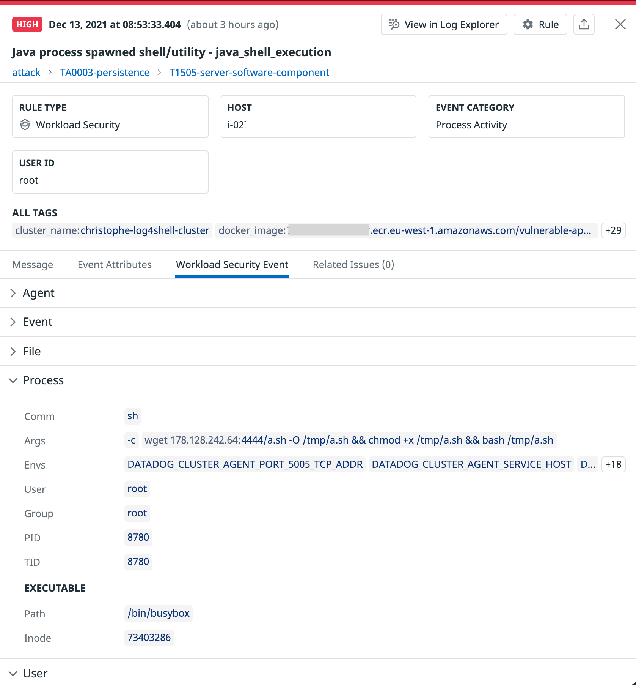Screen dimensions: 636x685
Task: Open the attack breadcrumb link
Action: pyautogui.click(x=26, y=72)
